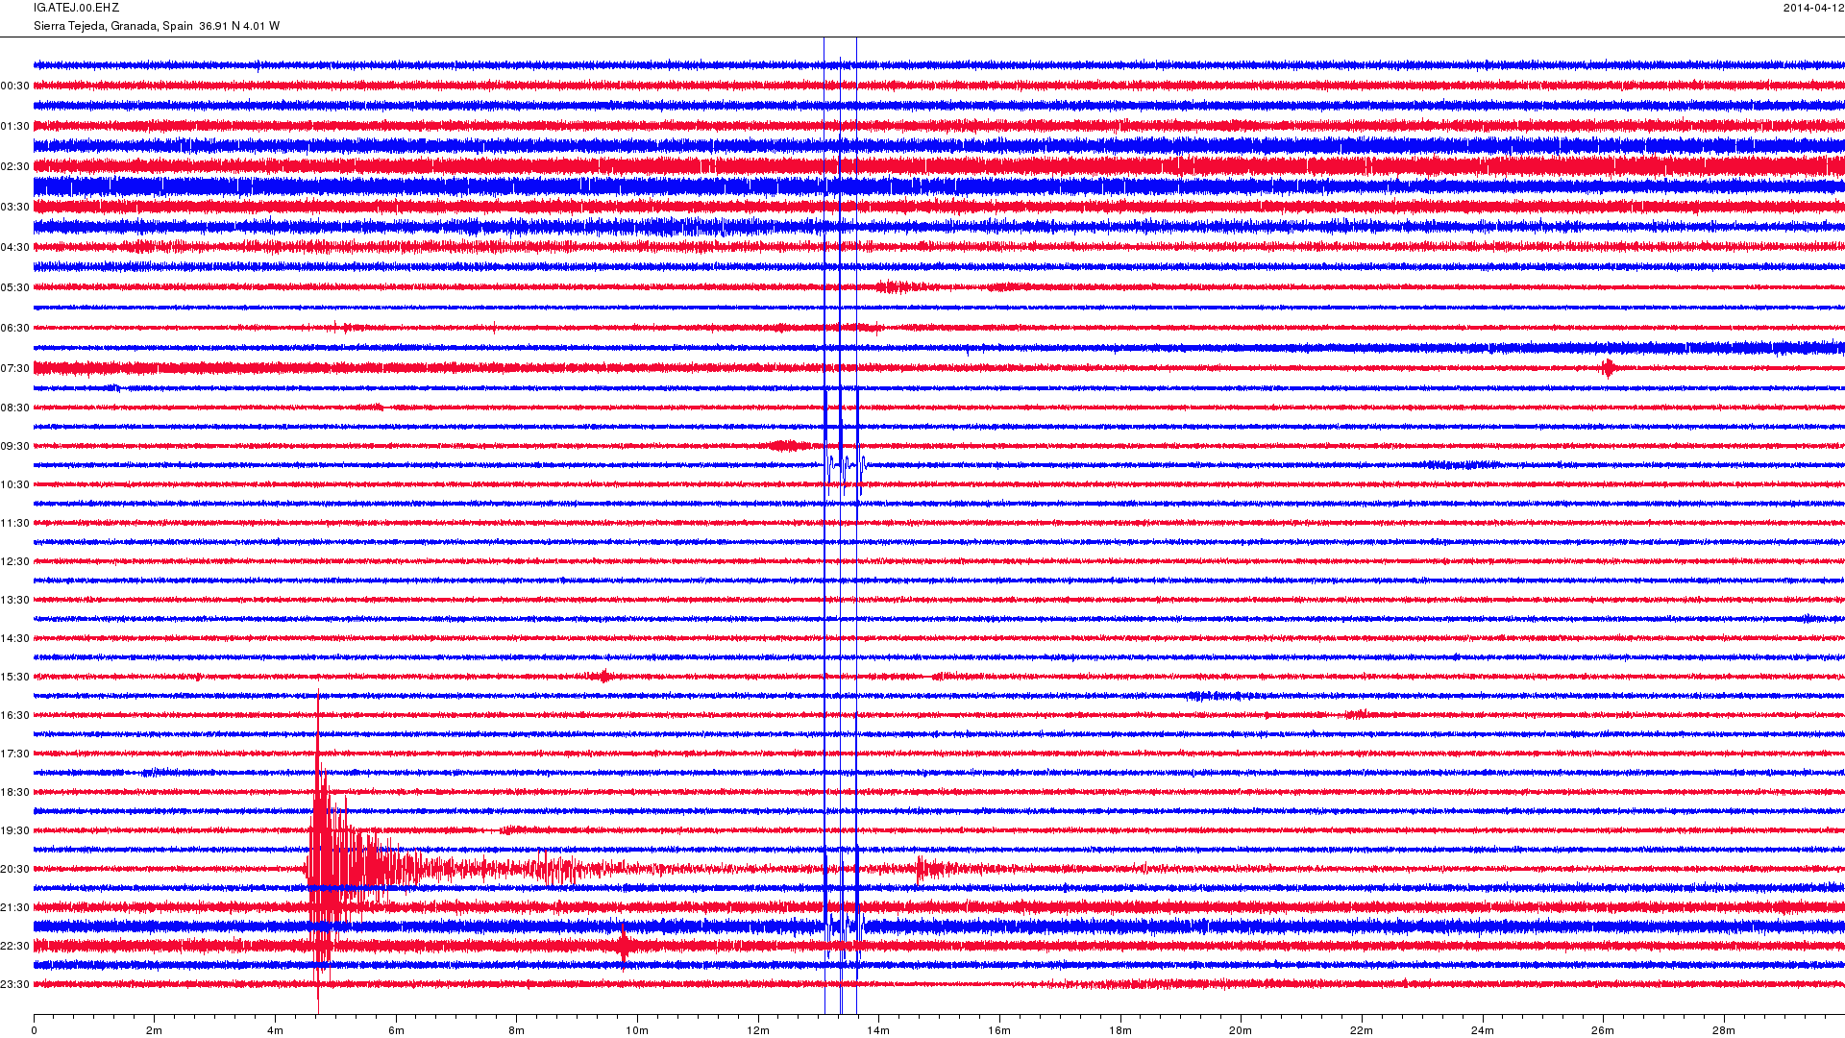Viewport: 1845px width, 1038px height.
Task: Click the 01:30 time label
Action: click(14, 126)
